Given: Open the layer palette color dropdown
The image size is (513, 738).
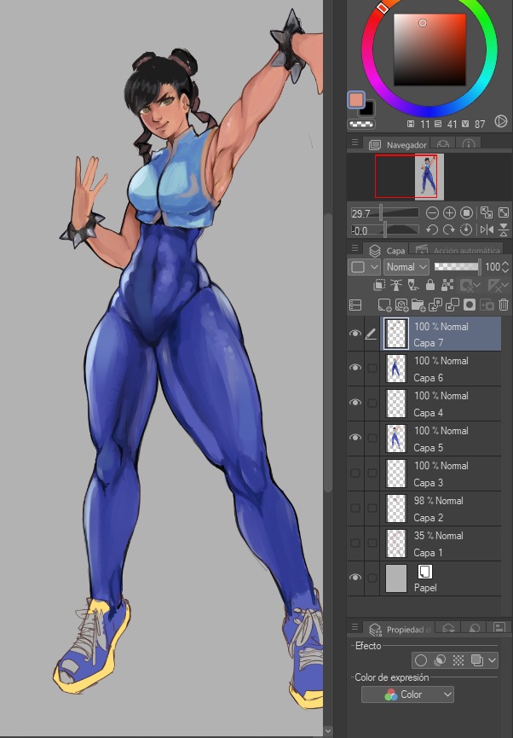Looking at the screenshot, I should 365,267.
